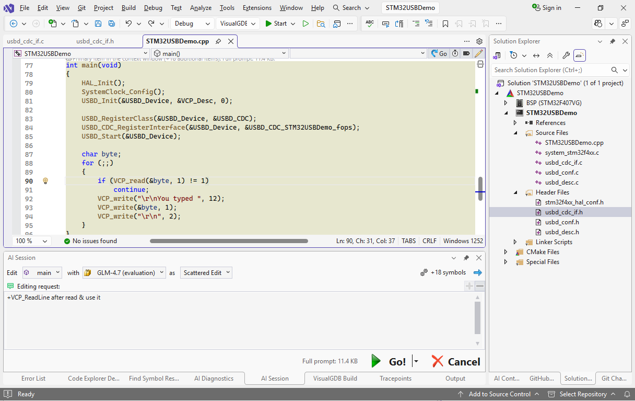Screen dimensions: 635x401
Task: Toggle the pin on STM32USBDemo.cpp tab
Action: coord(218,41)
